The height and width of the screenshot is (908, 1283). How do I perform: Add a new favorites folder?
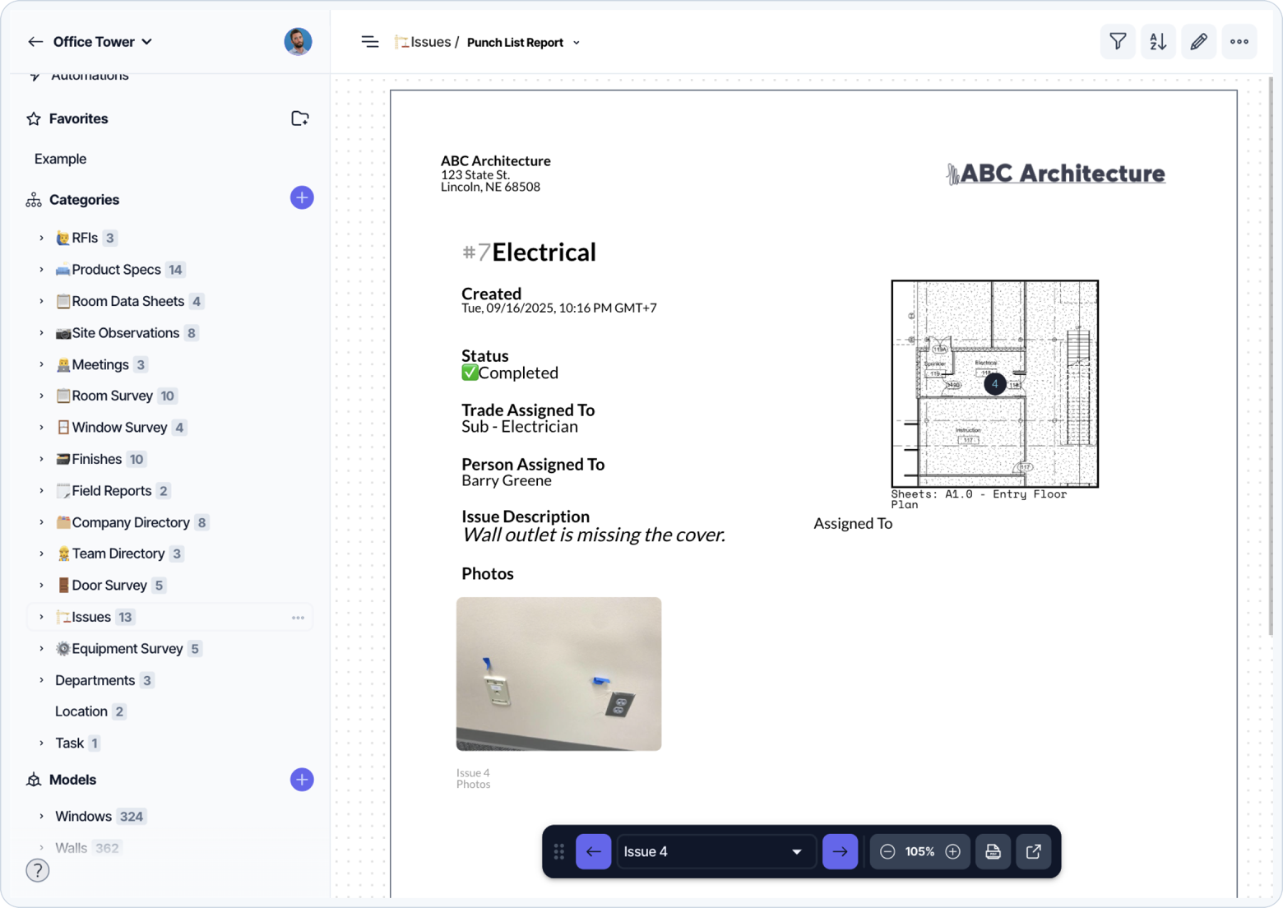pyautogui.click(x=300, y=118)
